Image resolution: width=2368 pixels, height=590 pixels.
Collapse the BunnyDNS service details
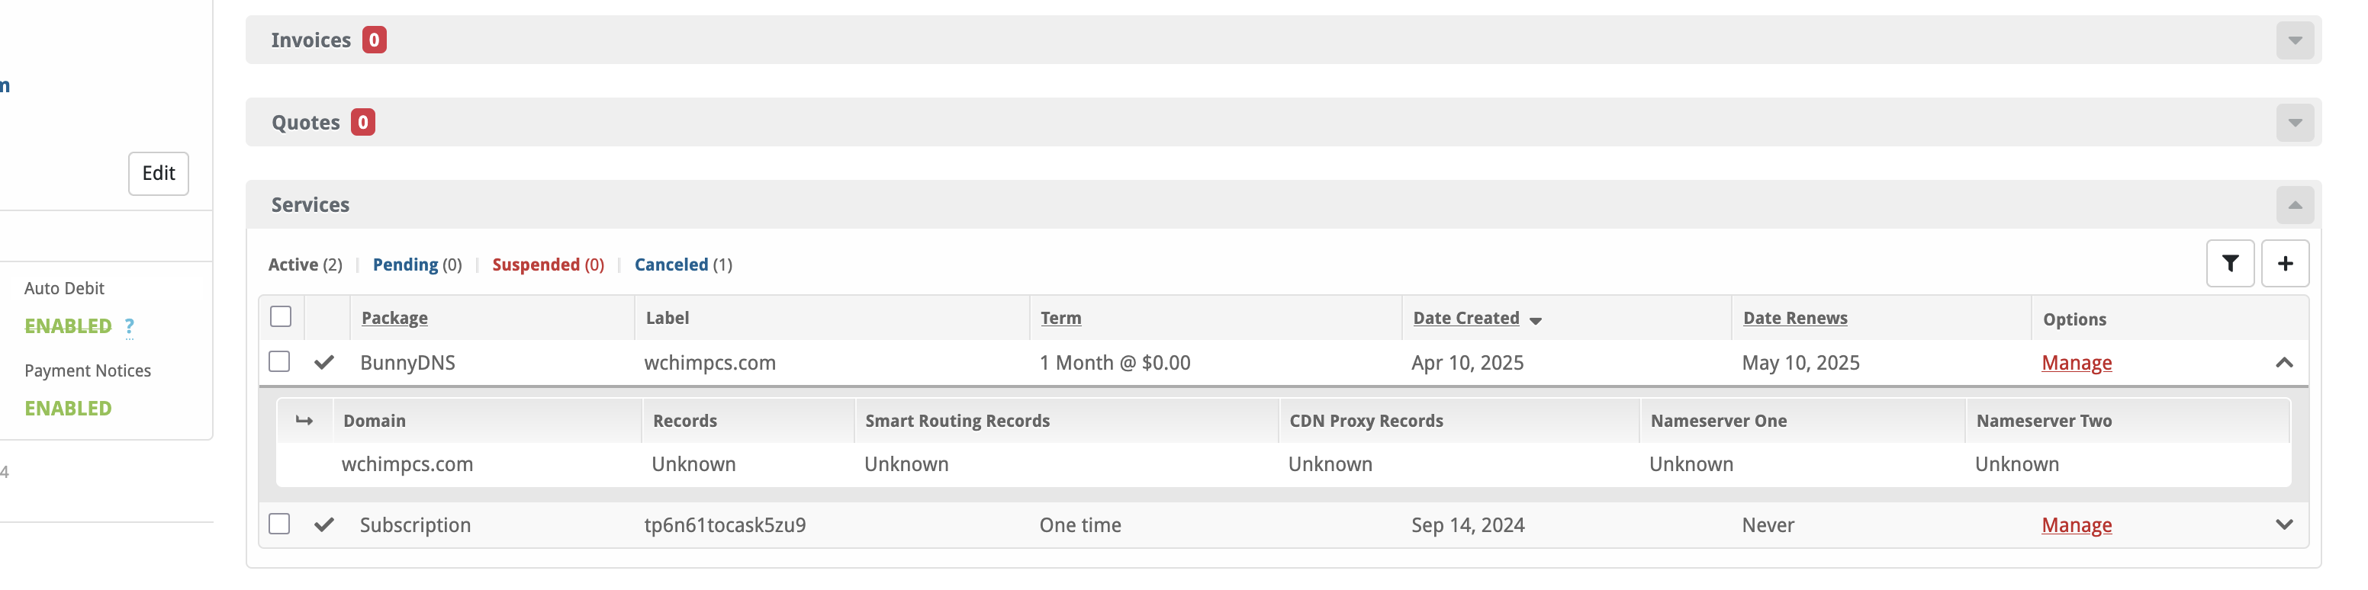[x=2284, y=362]
